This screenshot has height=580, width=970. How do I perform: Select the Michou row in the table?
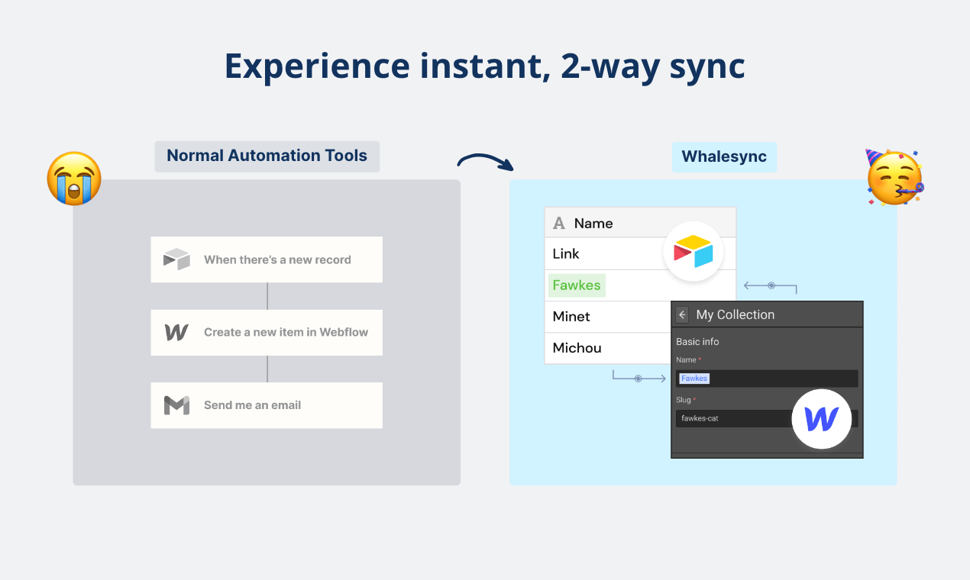[x=603, y=348]
